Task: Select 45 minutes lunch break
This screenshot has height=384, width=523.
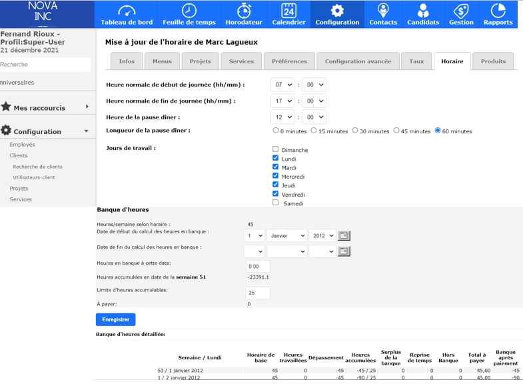Action: [396, 131]
